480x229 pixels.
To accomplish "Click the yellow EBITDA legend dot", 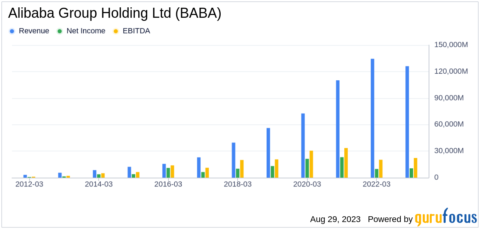I will (116, 31).
